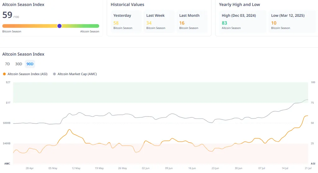The height and width of the screenshot is (173, 318).
Task: Click the orange ASI legend dot
Action: (x=4, y=74)
